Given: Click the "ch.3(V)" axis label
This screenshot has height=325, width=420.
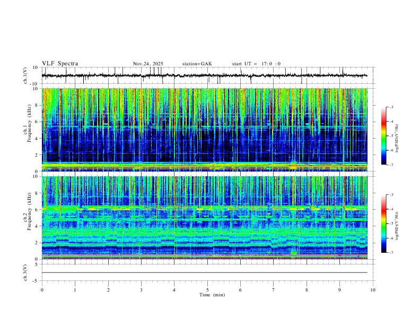Looking at the screenshot, I should click(x=25, y=272).
